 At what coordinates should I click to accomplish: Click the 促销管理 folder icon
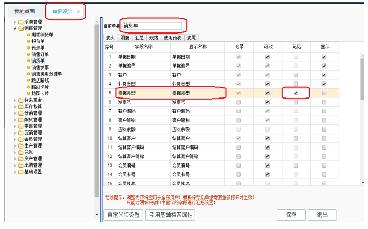pyautogui.click(x=21, y=133)
